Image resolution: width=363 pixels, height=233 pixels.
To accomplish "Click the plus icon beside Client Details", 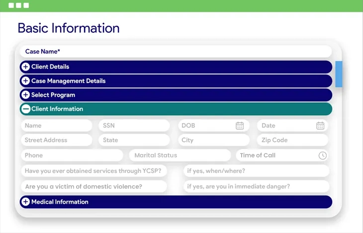I will [x=26, y=67].
